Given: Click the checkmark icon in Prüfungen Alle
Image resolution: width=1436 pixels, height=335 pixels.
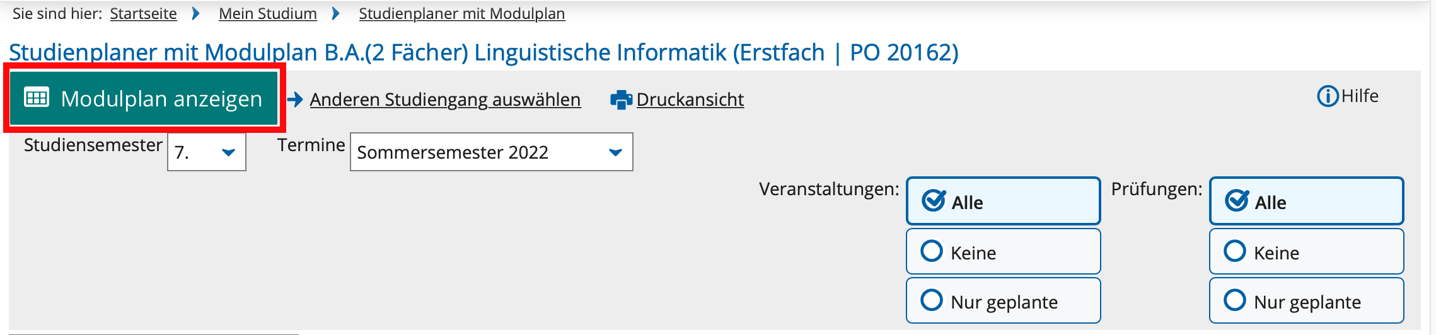Looking at the screenshot, I should click(1237, 201).
